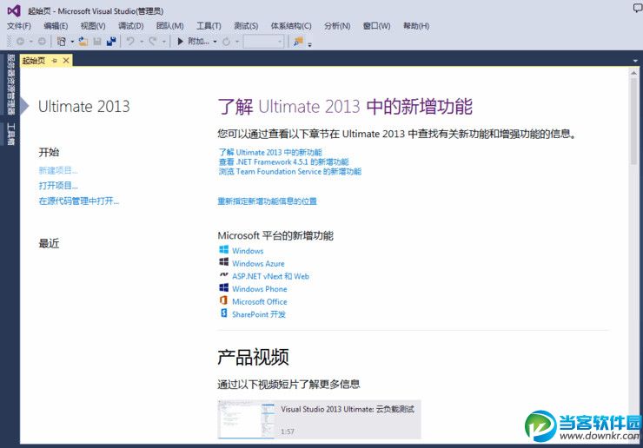
Task: Click the Open File toolbar icon
Action: [x=83, y=42]
